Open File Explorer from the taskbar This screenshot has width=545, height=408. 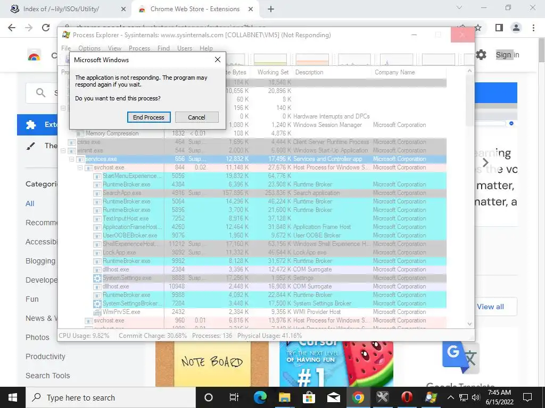tap(284, 397)
